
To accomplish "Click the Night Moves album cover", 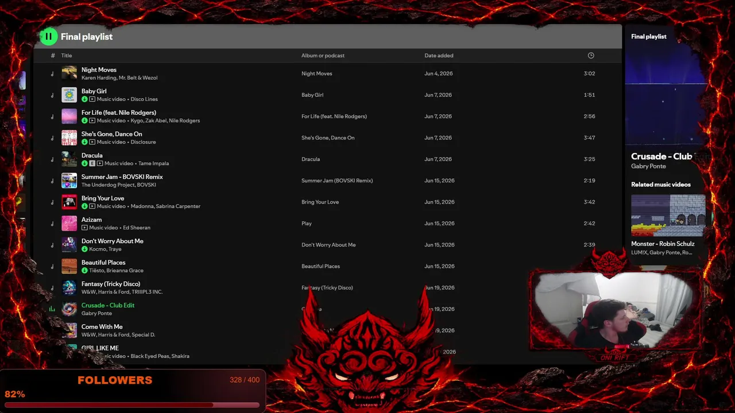I will (x=69, y=73).
